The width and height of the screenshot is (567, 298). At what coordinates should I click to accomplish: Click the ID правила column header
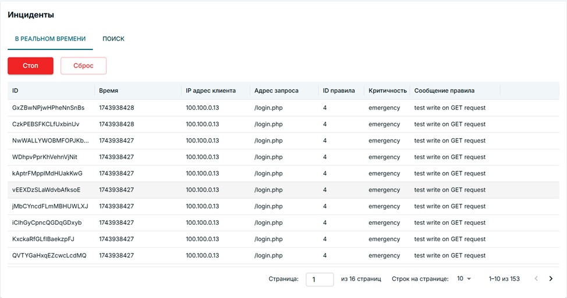(x=339, y=91)
